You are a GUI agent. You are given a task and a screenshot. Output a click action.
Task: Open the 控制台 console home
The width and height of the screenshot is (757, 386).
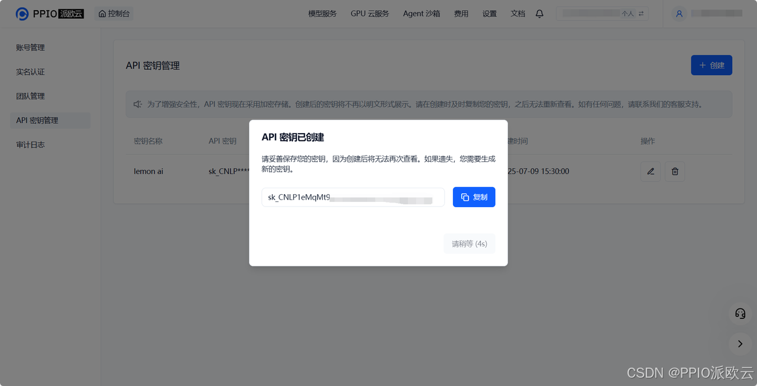[114, 14]
